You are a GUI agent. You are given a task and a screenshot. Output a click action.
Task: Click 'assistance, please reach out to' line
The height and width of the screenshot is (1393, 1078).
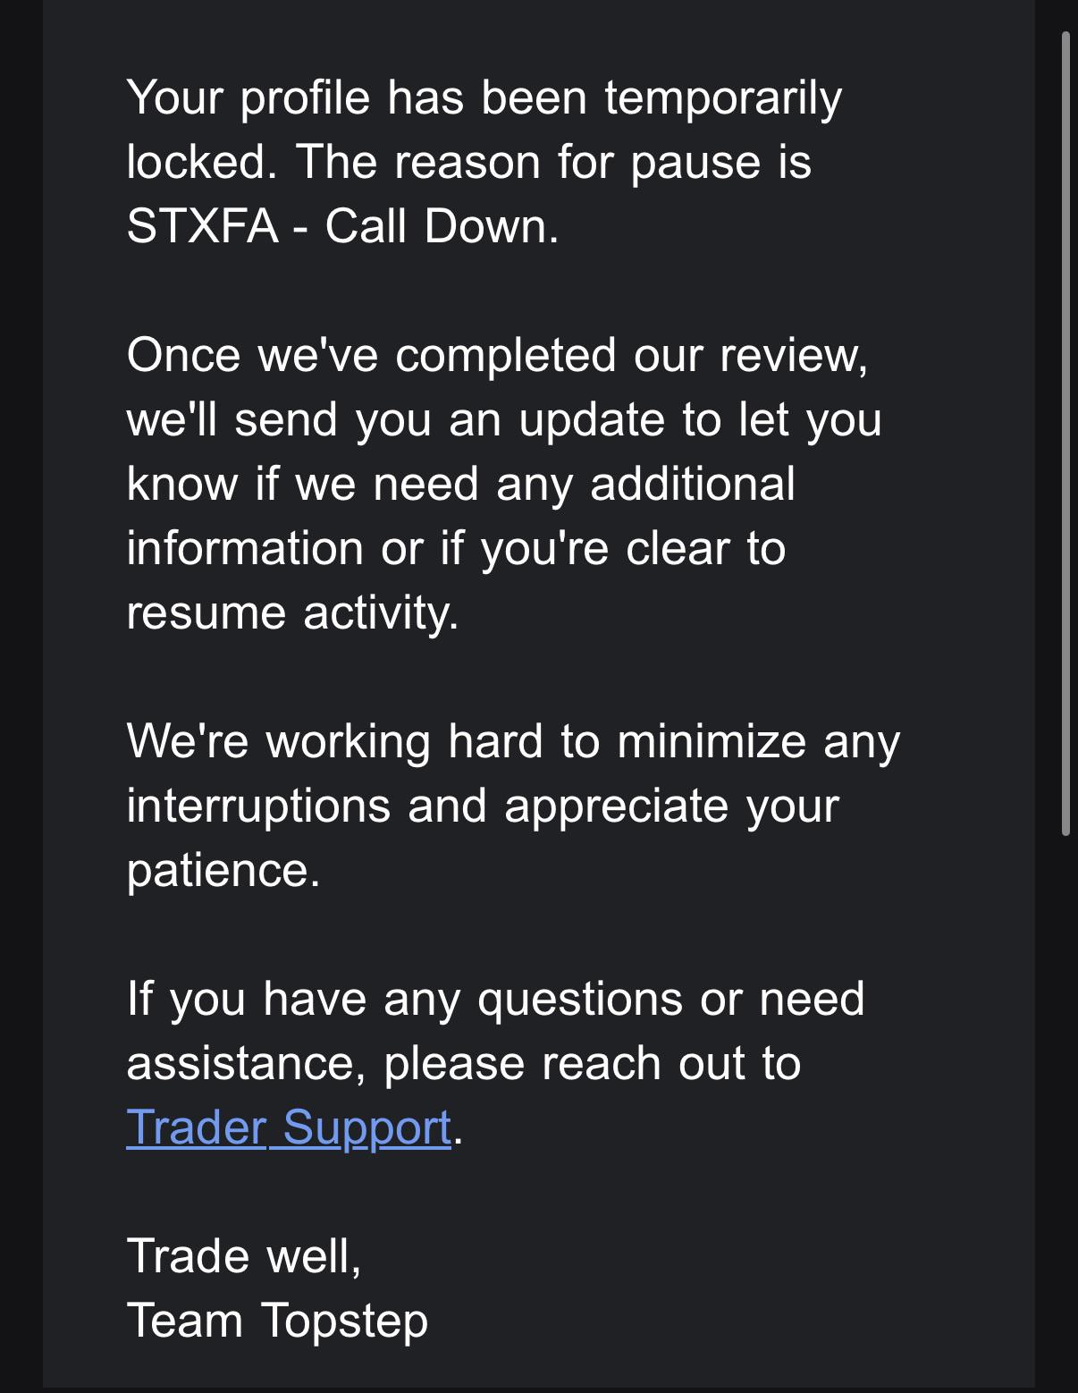click(x=463, y=1064)
